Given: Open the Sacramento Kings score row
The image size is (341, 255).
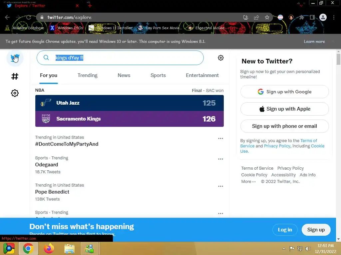Looking at the screenshot, I should [130, 119].
